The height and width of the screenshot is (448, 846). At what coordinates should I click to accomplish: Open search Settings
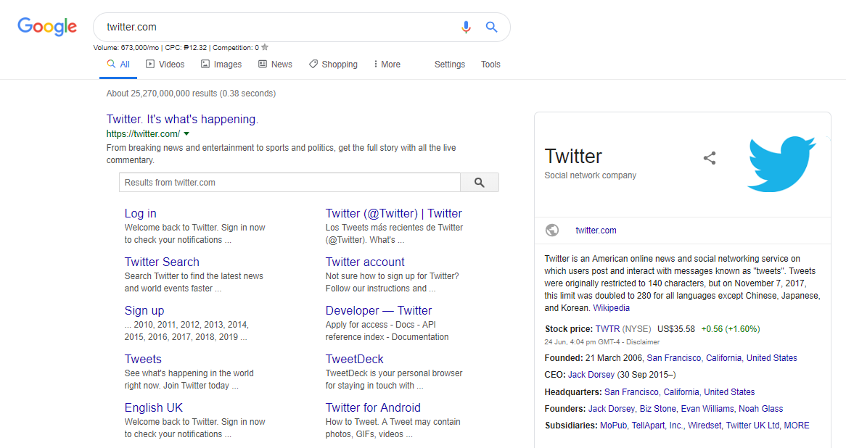point(449,64)
